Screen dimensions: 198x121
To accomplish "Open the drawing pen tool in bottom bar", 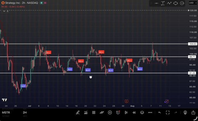I will click(x=78, y=113).
